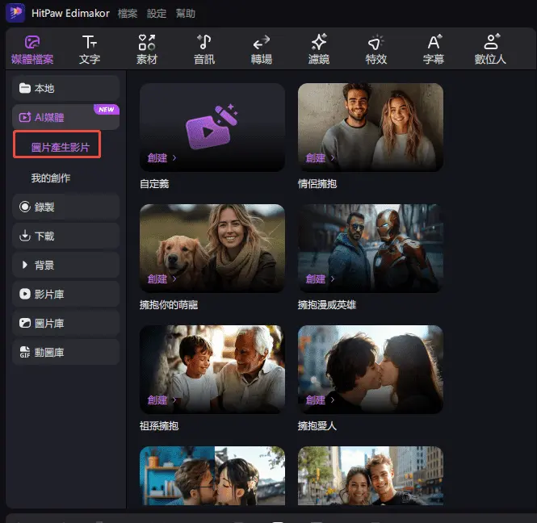Select 圖片產生影片 in the sidebar
537x523 pixels.
coord(61,147)
